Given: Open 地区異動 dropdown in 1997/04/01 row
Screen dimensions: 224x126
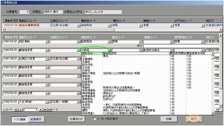Looking at the screenshot, I should [x=47, y=42].
